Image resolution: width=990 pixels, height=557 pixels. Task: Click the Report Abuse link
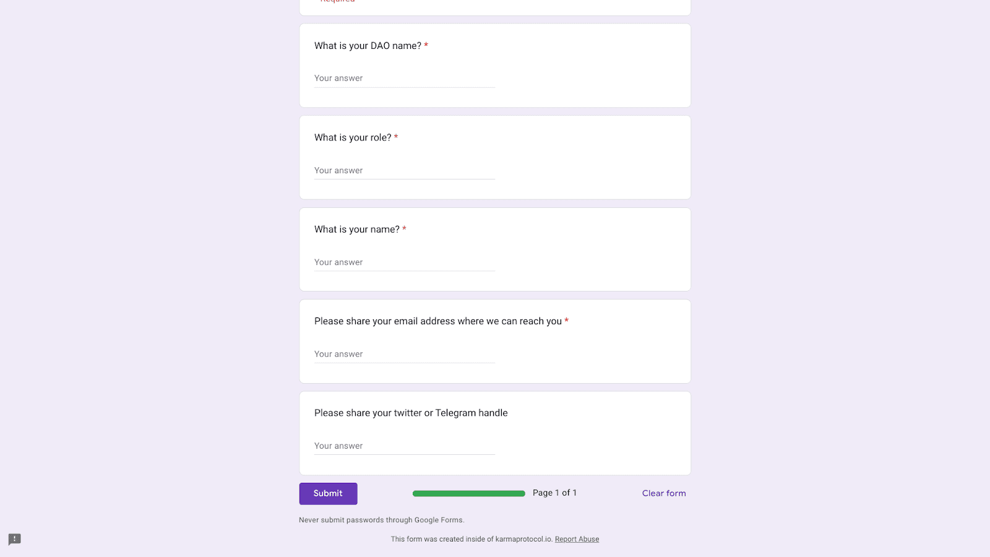pyautogui.click(x=577, y=539)
